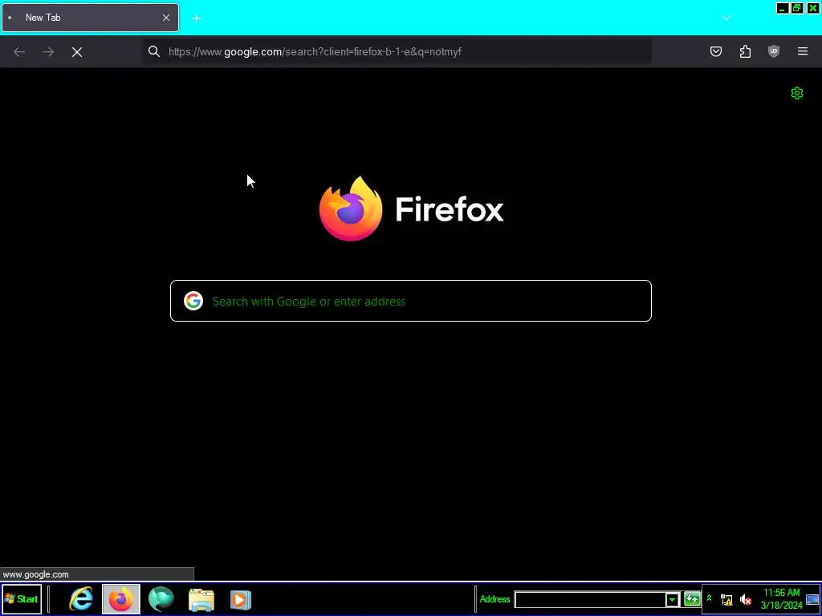The height and width of the screenshot is (616, 822).
Task: Click the taskbar Address toolbar input field
Action: click(x=590, y=600)
